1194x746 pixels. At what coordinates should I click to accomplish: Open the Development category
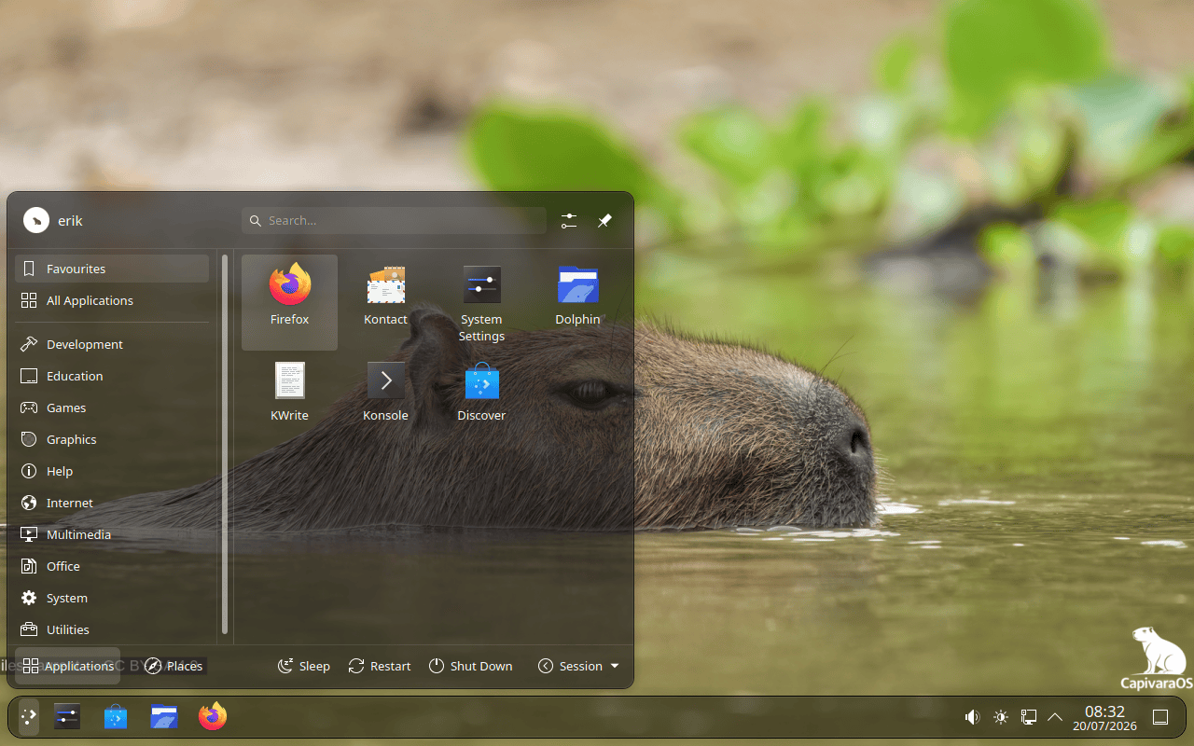pos(112,344)
